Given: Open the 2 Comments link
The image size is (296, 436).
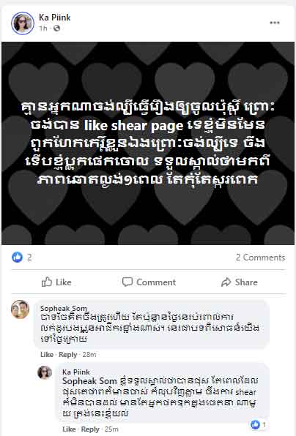Looking at the screenshot, I should point(260,258).
